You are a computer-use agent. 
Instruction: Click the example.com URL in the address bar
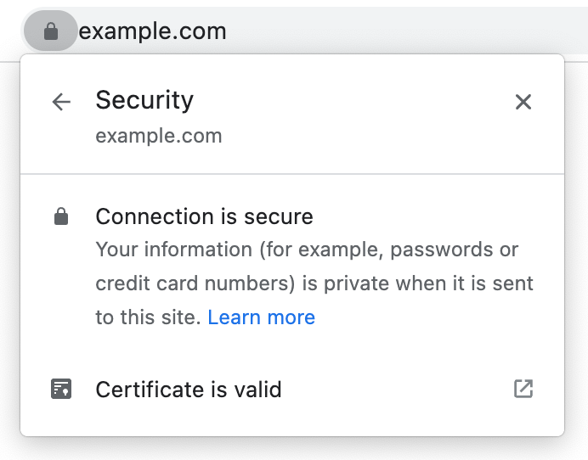(153, 32)
